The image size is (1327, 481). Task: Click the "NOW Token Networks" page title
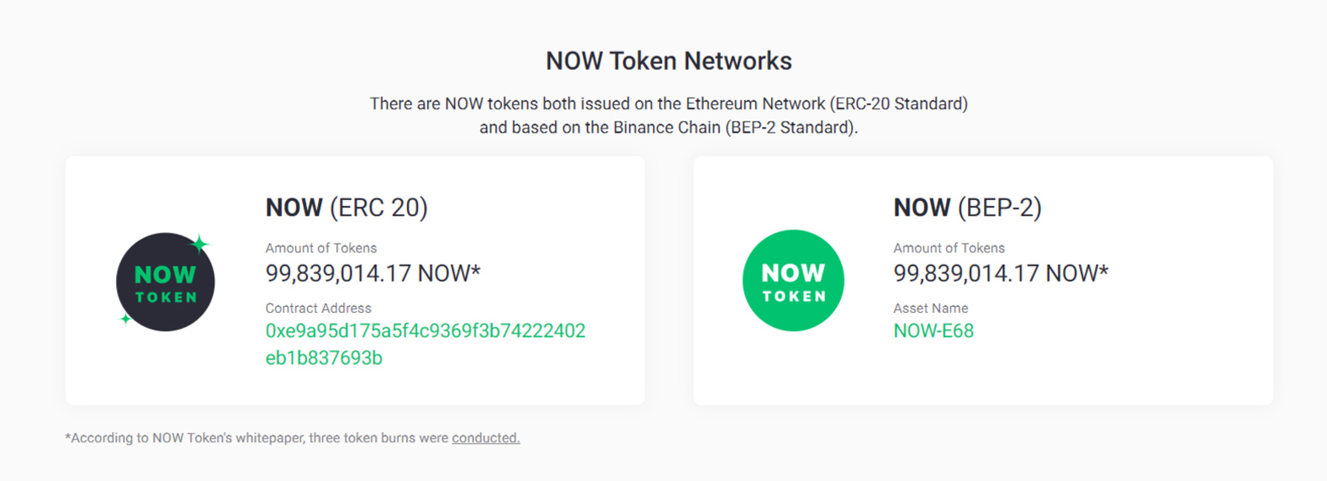pyautogui.click(x=669, y=61)
